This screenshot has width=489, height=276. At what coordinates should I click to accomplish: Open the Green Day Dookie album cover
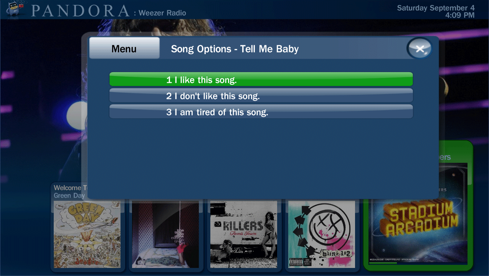pos(87,234)
